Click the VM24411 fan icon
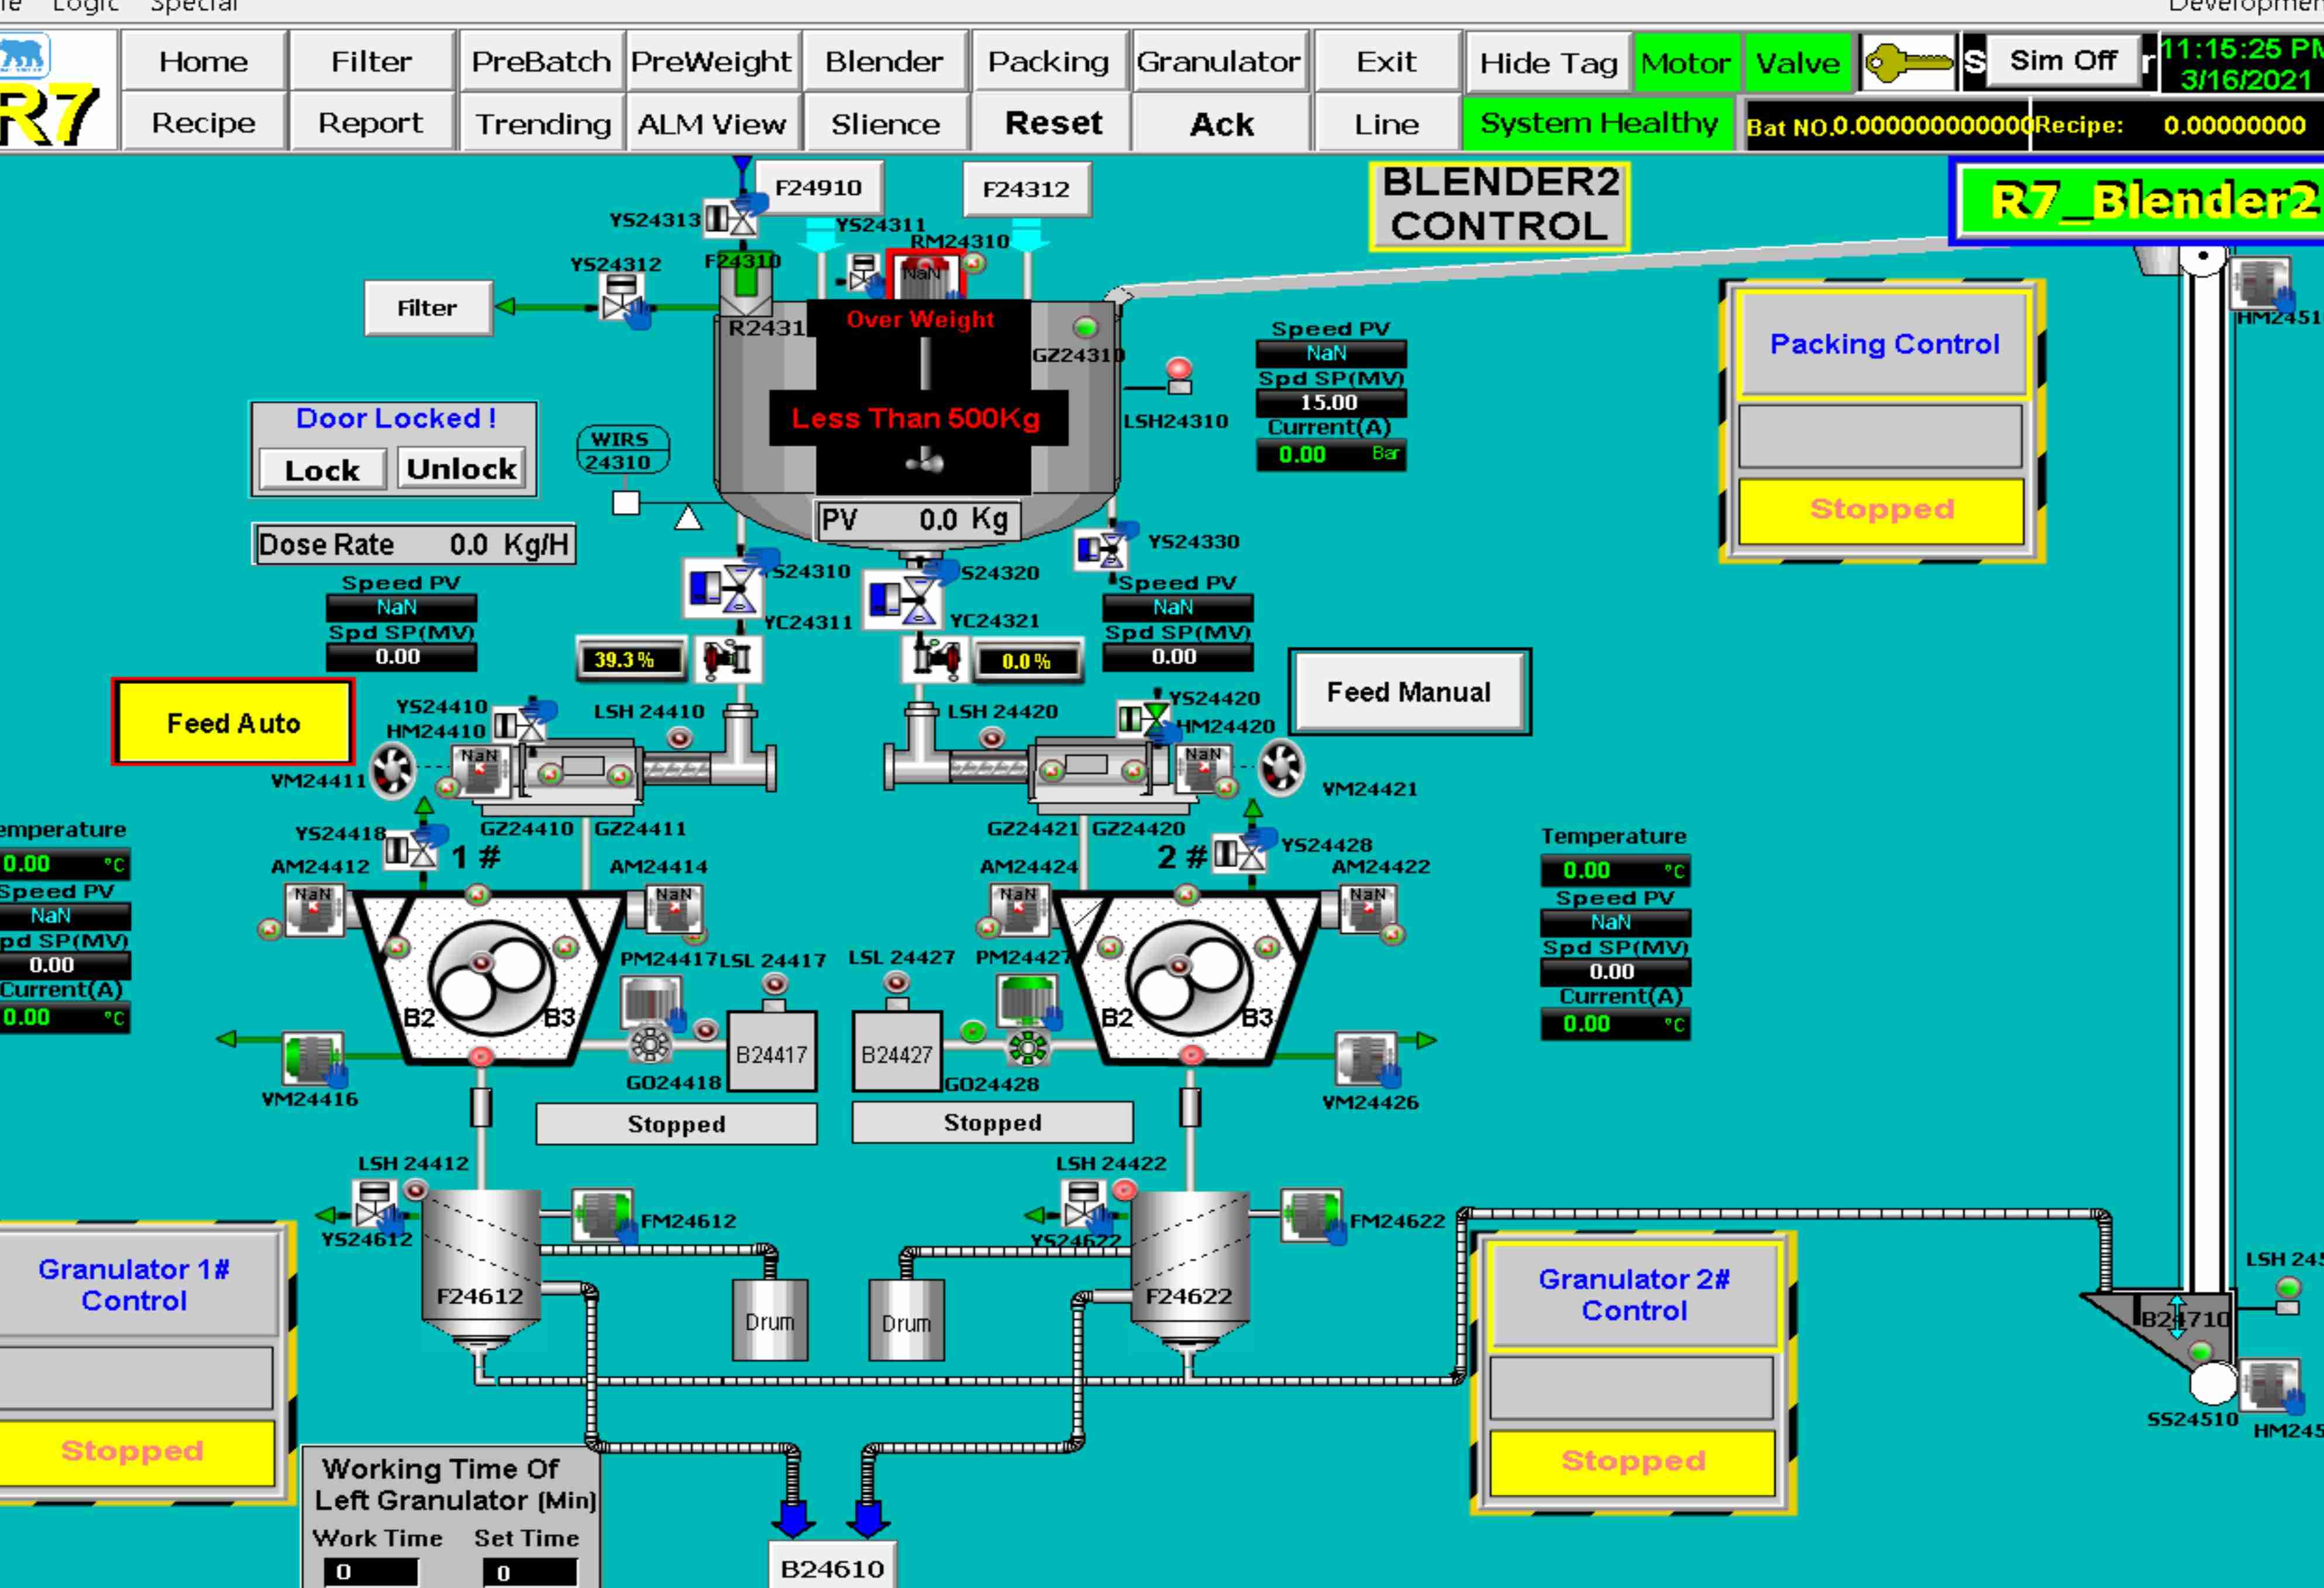 393,771
